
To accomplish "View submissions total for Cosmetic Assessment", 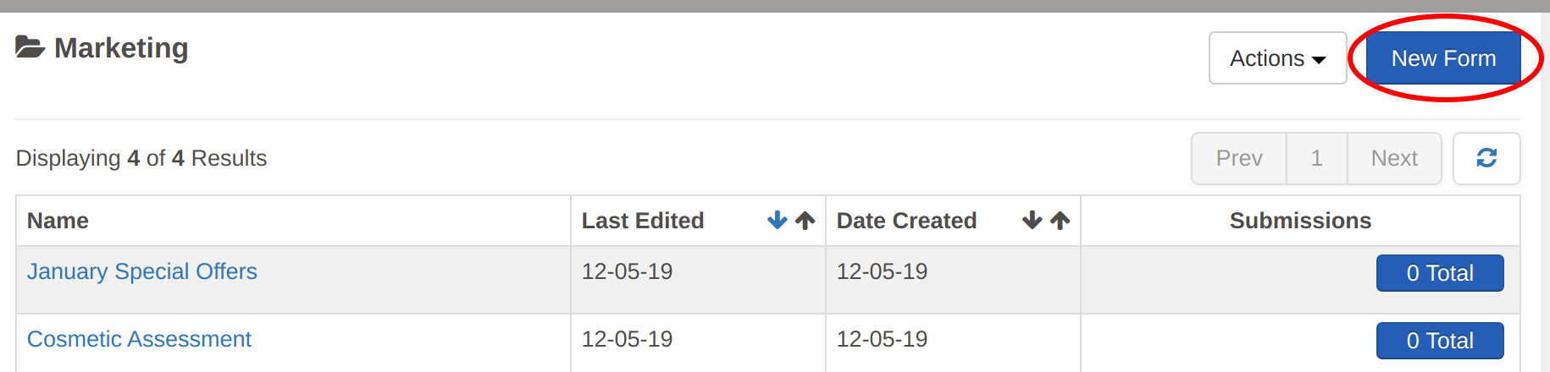I will (x=1440, y=341).
